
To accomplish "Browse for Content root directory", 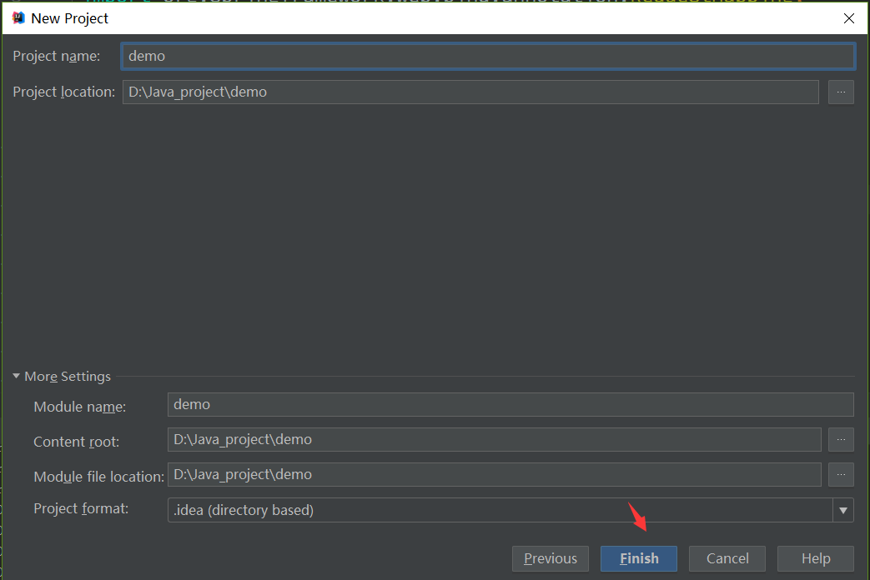I will pyautogui.click(x=841, y=440).
